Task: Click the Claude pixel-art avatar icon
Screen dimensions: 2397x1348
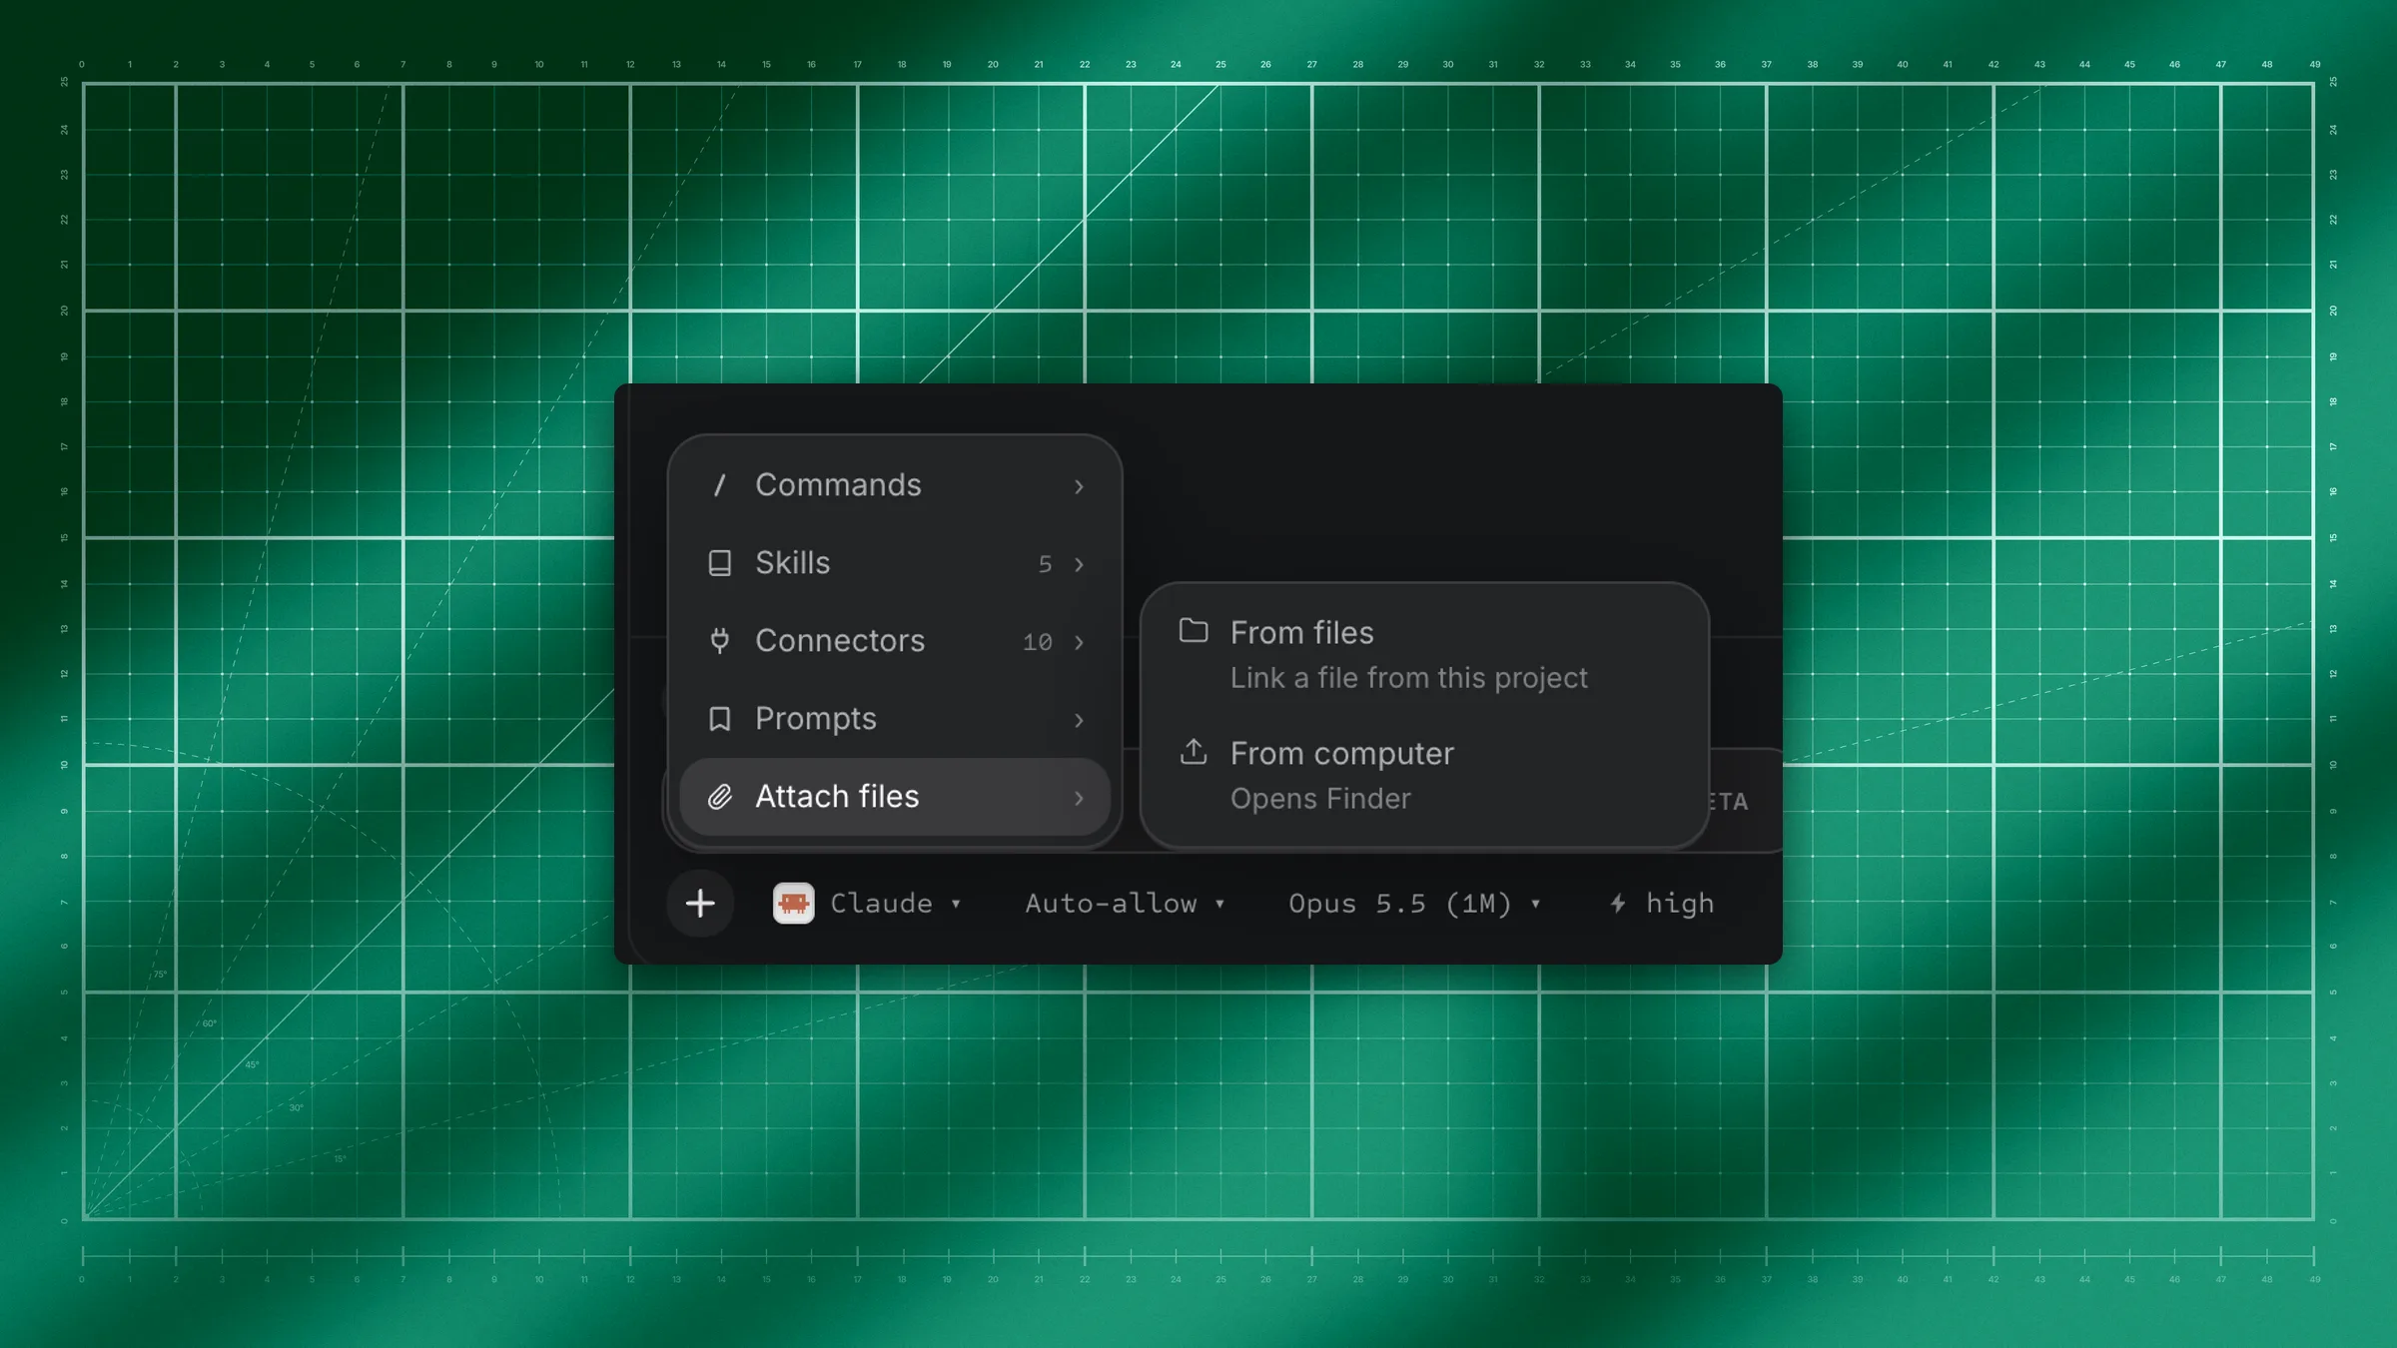Action: [793, 904]
